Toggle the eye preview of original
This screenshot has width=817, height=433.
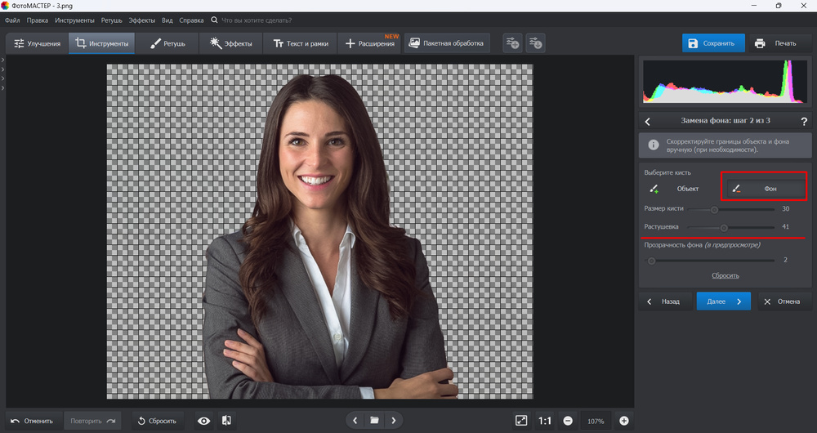point(203,421)
